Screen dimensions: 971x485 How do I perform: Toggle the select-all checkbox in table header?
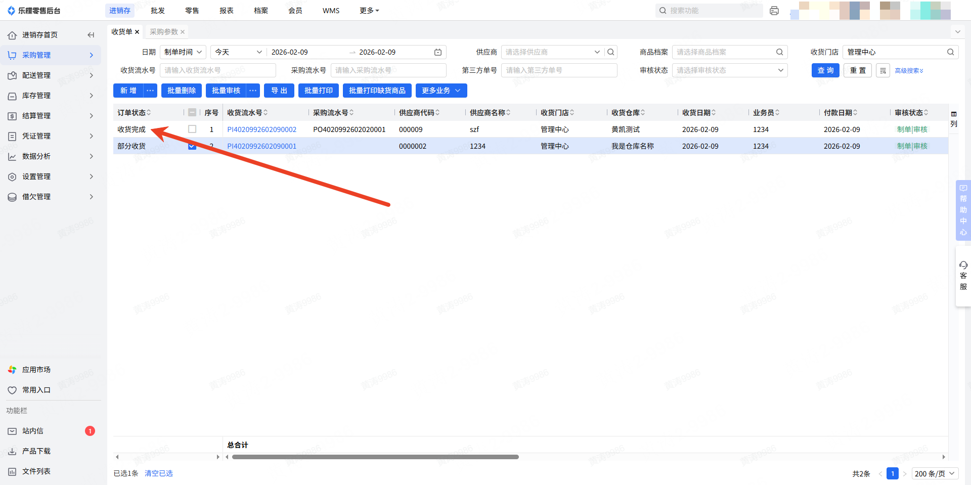[192, 112]
